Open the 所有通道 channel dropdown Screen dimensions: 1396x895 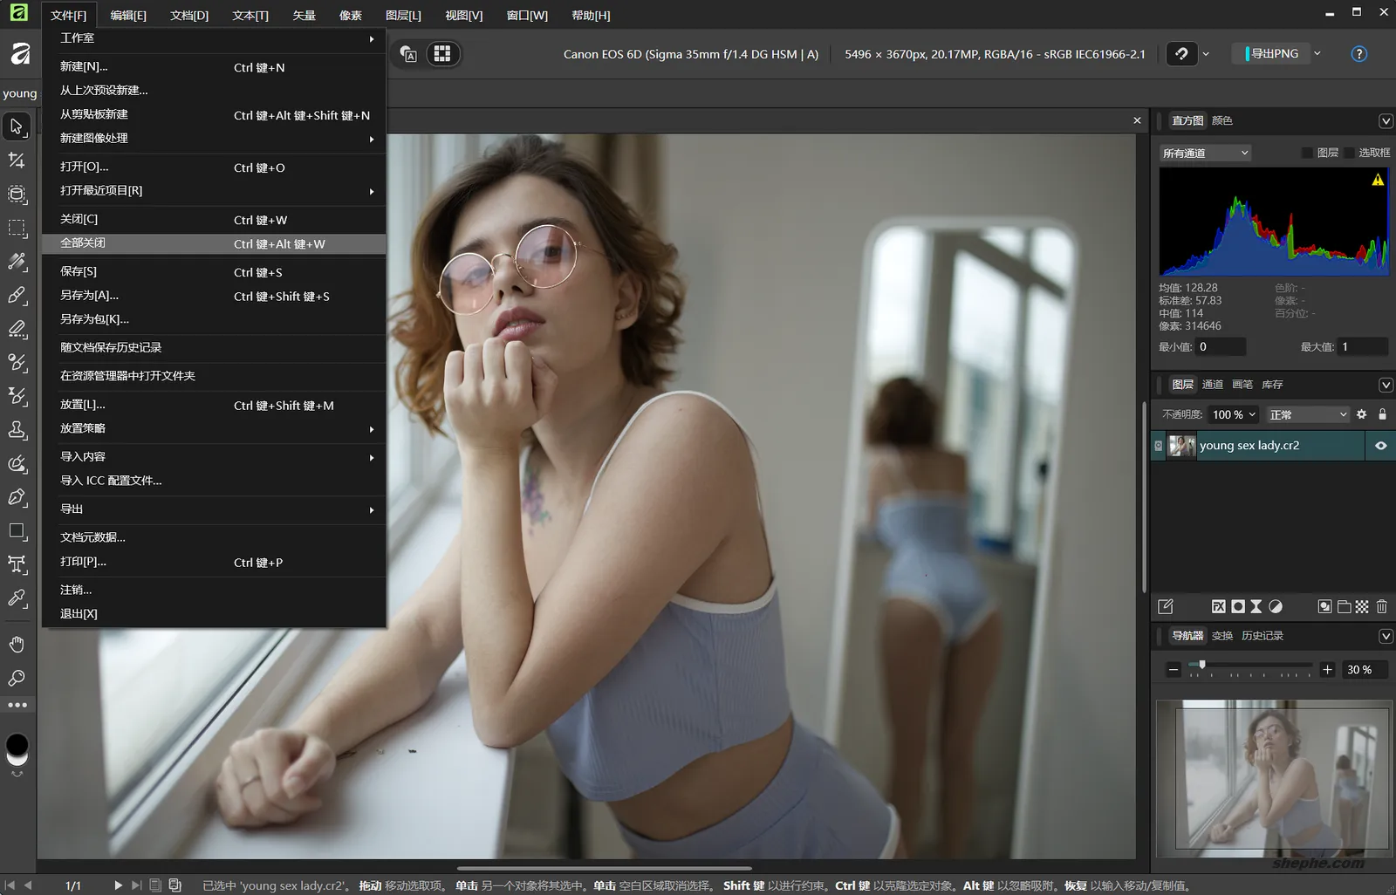click(1206, 154)
